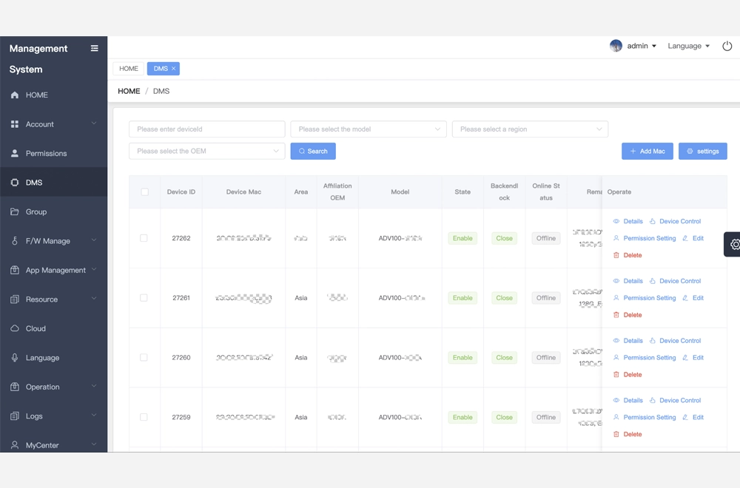
Task: Expand the F/W Manage sidebar menu
Action: (53, 241)
